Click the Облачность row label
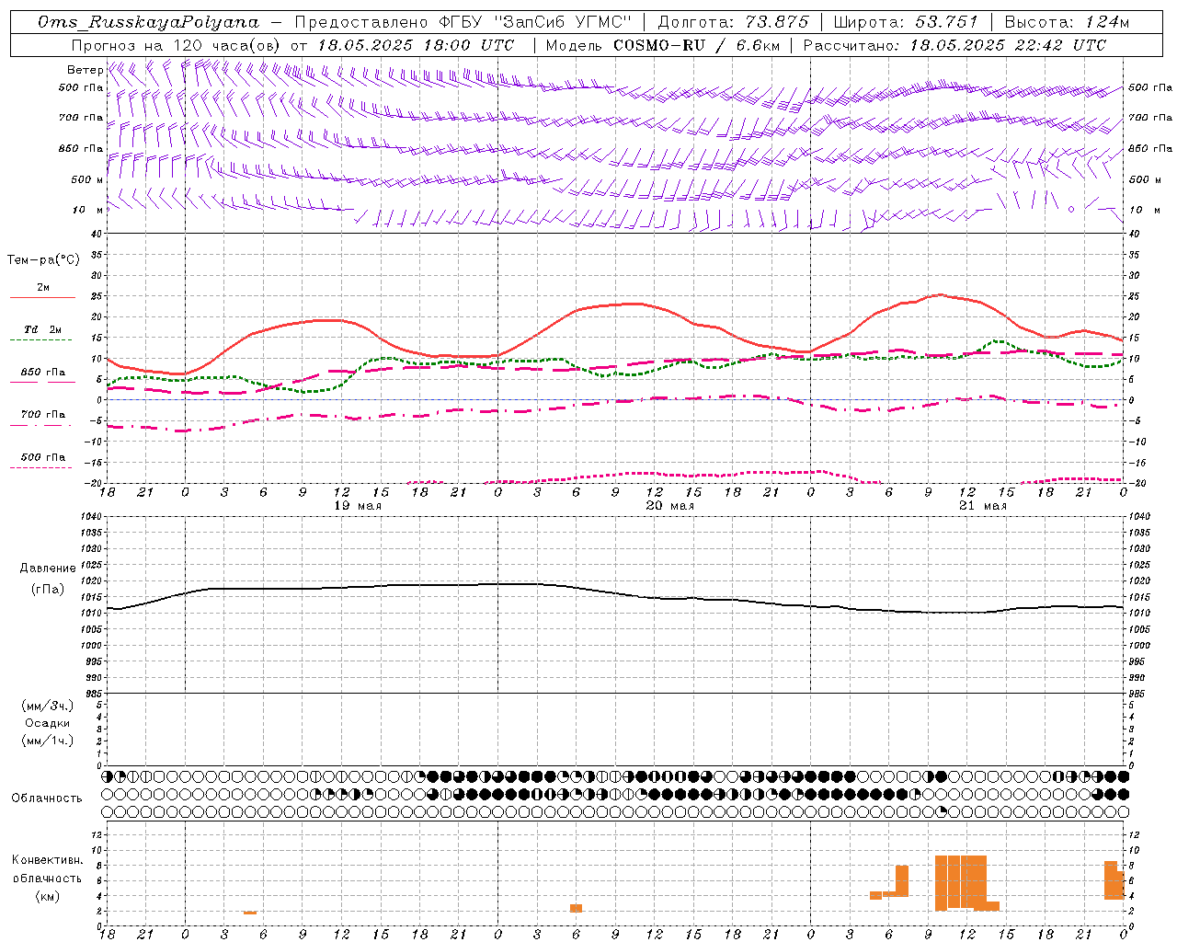1177x942 pixels. pos(47,798)
